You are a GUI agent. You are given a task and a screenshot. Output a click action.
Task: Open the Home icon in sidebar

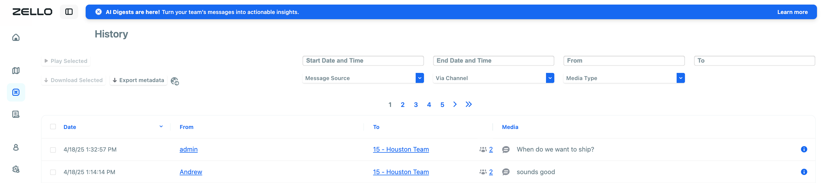pos(16,37)
